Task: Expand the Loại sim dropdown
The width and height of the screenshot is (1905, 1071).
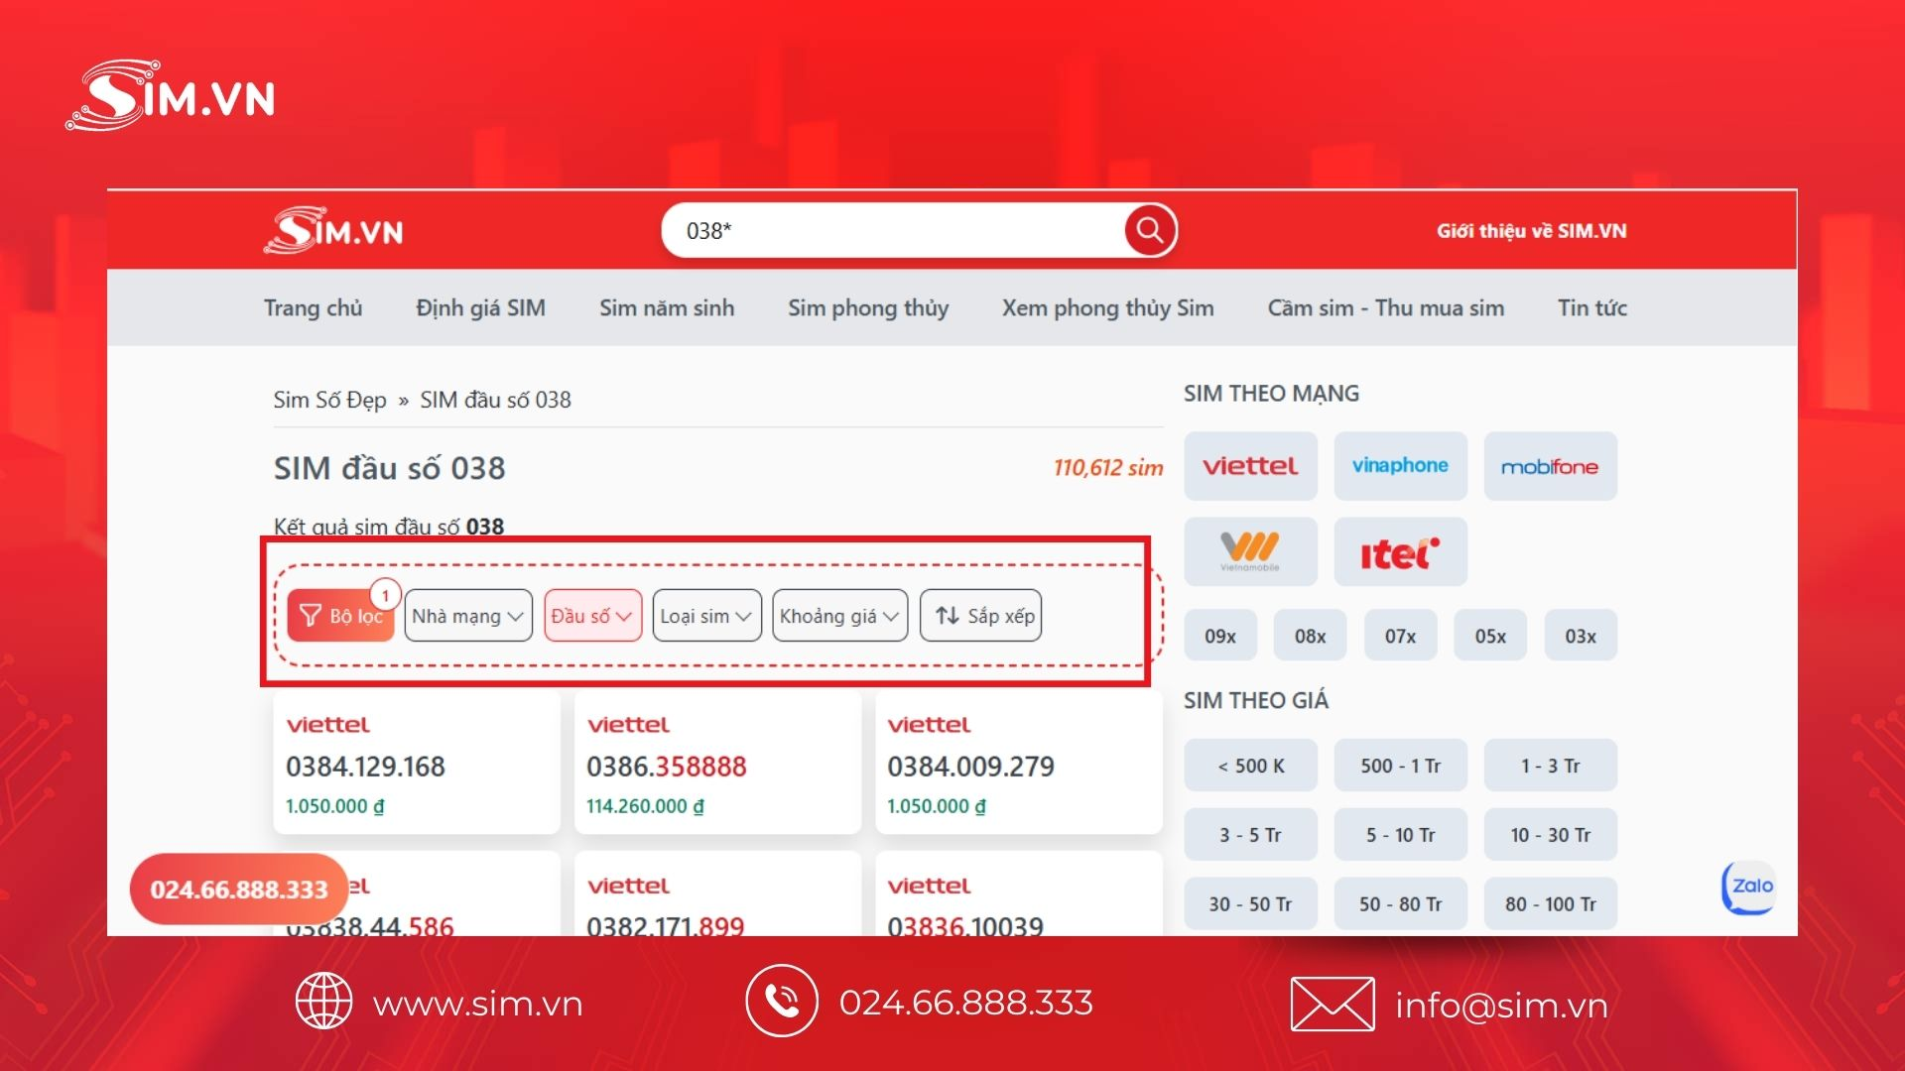Action: 706,616
